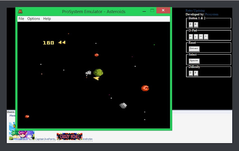Screen dimensions: 239x151
Task: Click the anime characters avatar image
Action: click(22, 135)
